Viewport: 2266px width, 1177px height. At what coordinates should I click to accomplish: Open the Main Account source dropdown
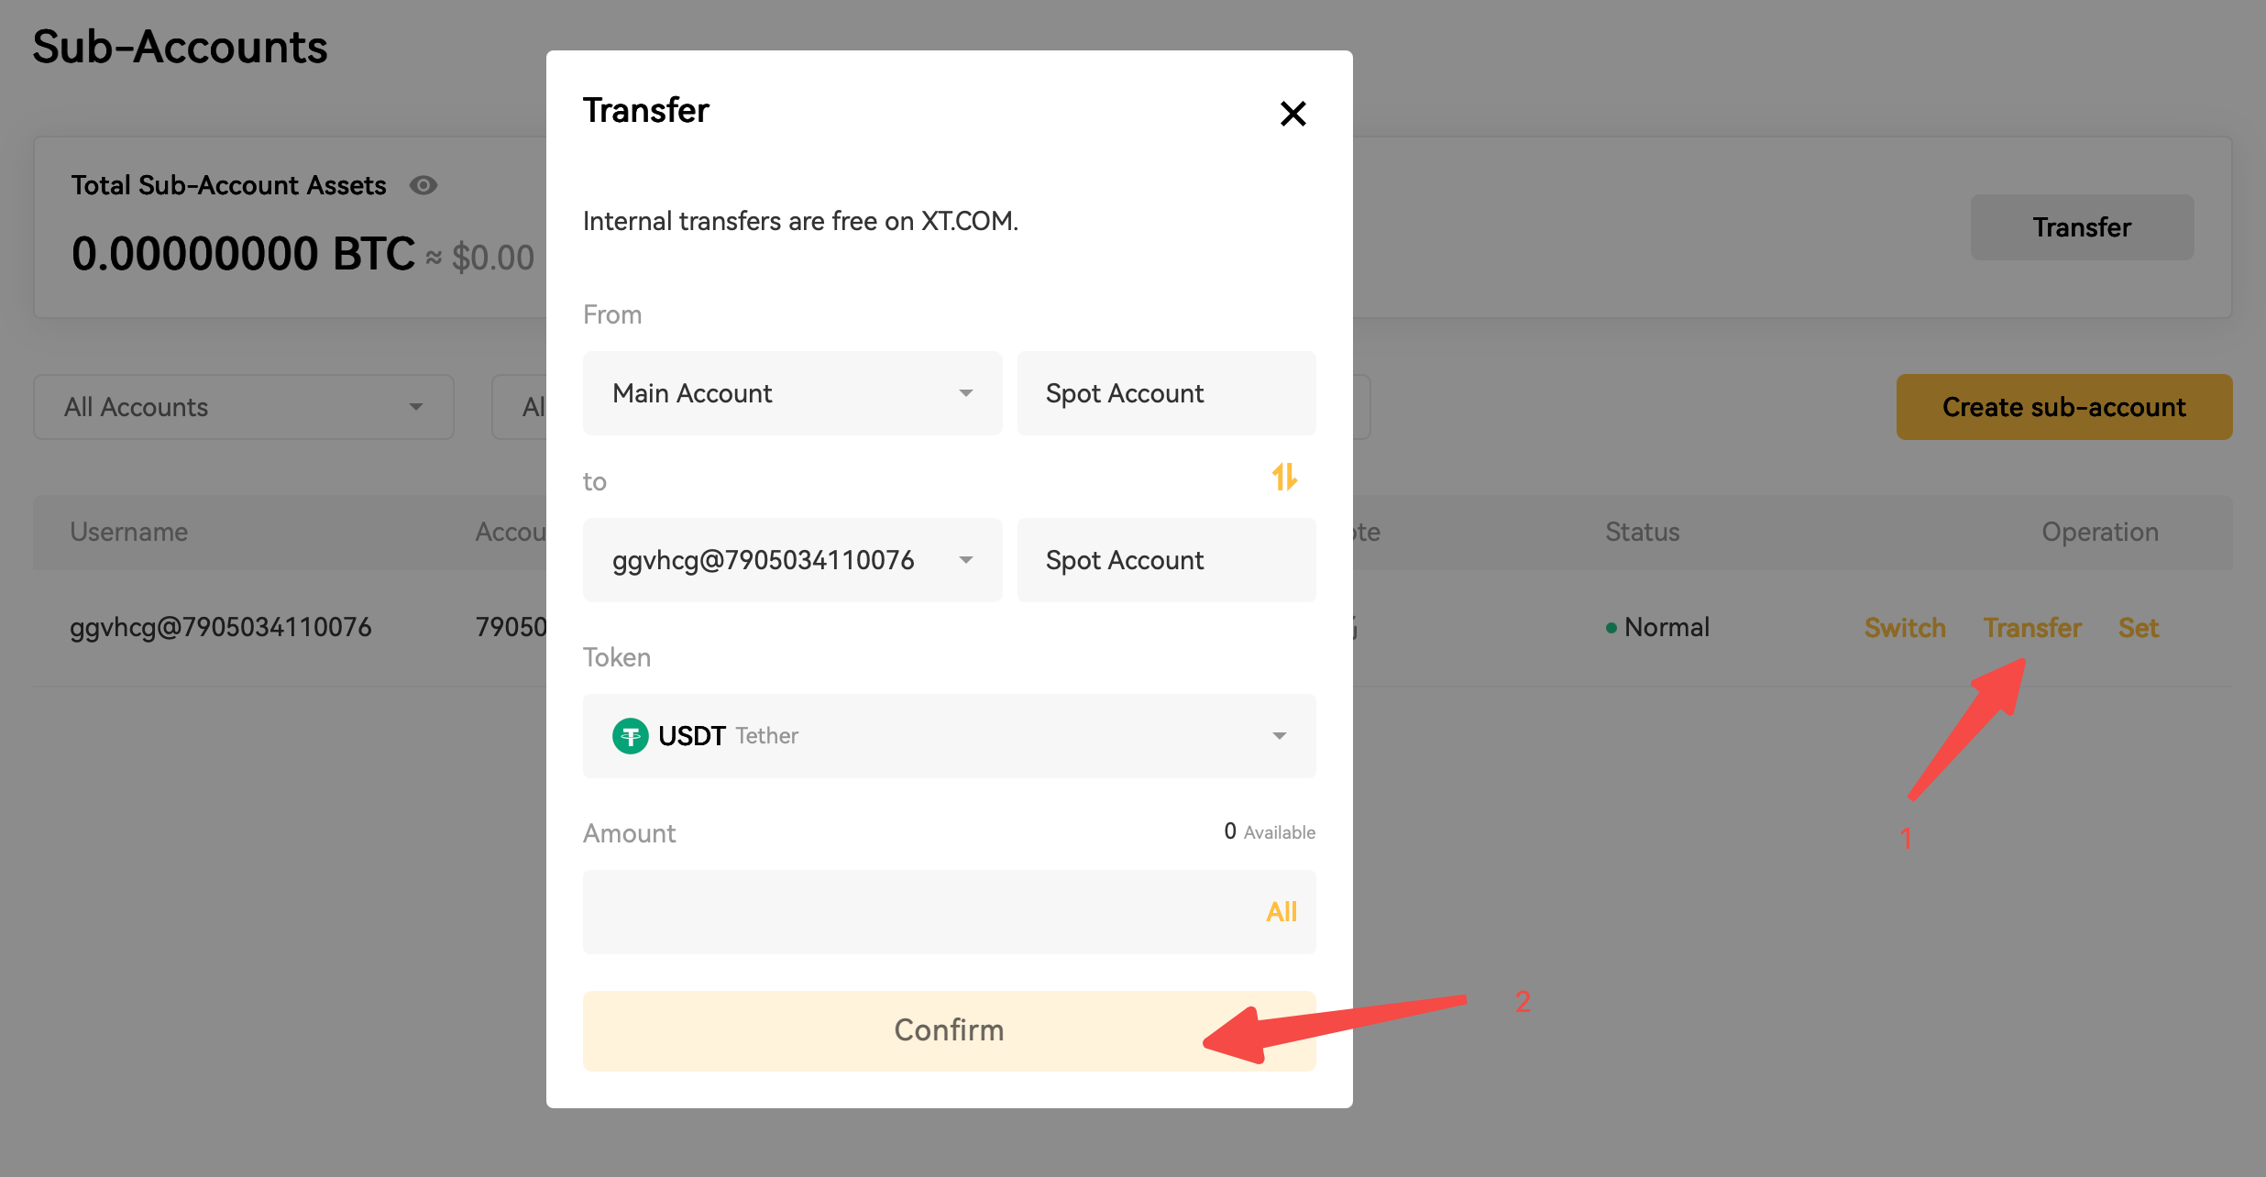pyautogui.click(x=792, y=393)
